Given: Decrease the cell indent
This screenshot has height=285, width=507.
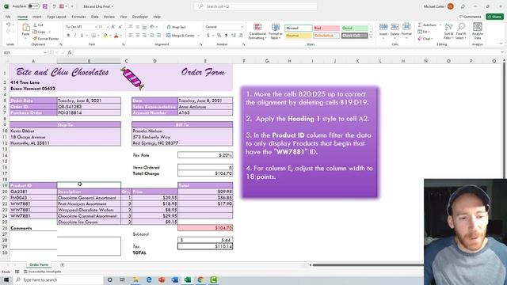Looking at the screenshot, I should [152, 35].
